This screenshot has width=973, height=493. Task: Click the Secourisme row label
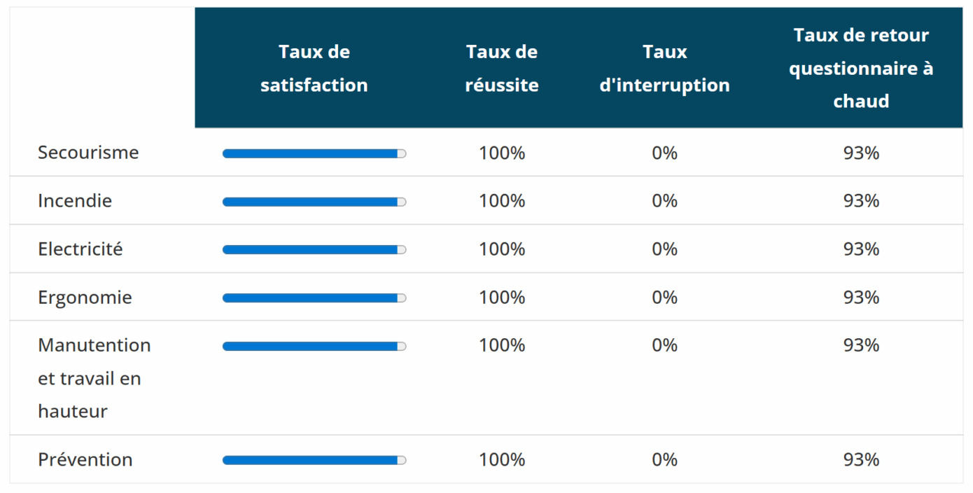88,153
